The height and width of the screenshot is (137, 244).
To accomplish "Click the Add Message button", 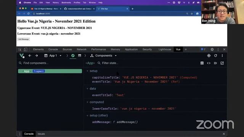I will tap(23, 39).
